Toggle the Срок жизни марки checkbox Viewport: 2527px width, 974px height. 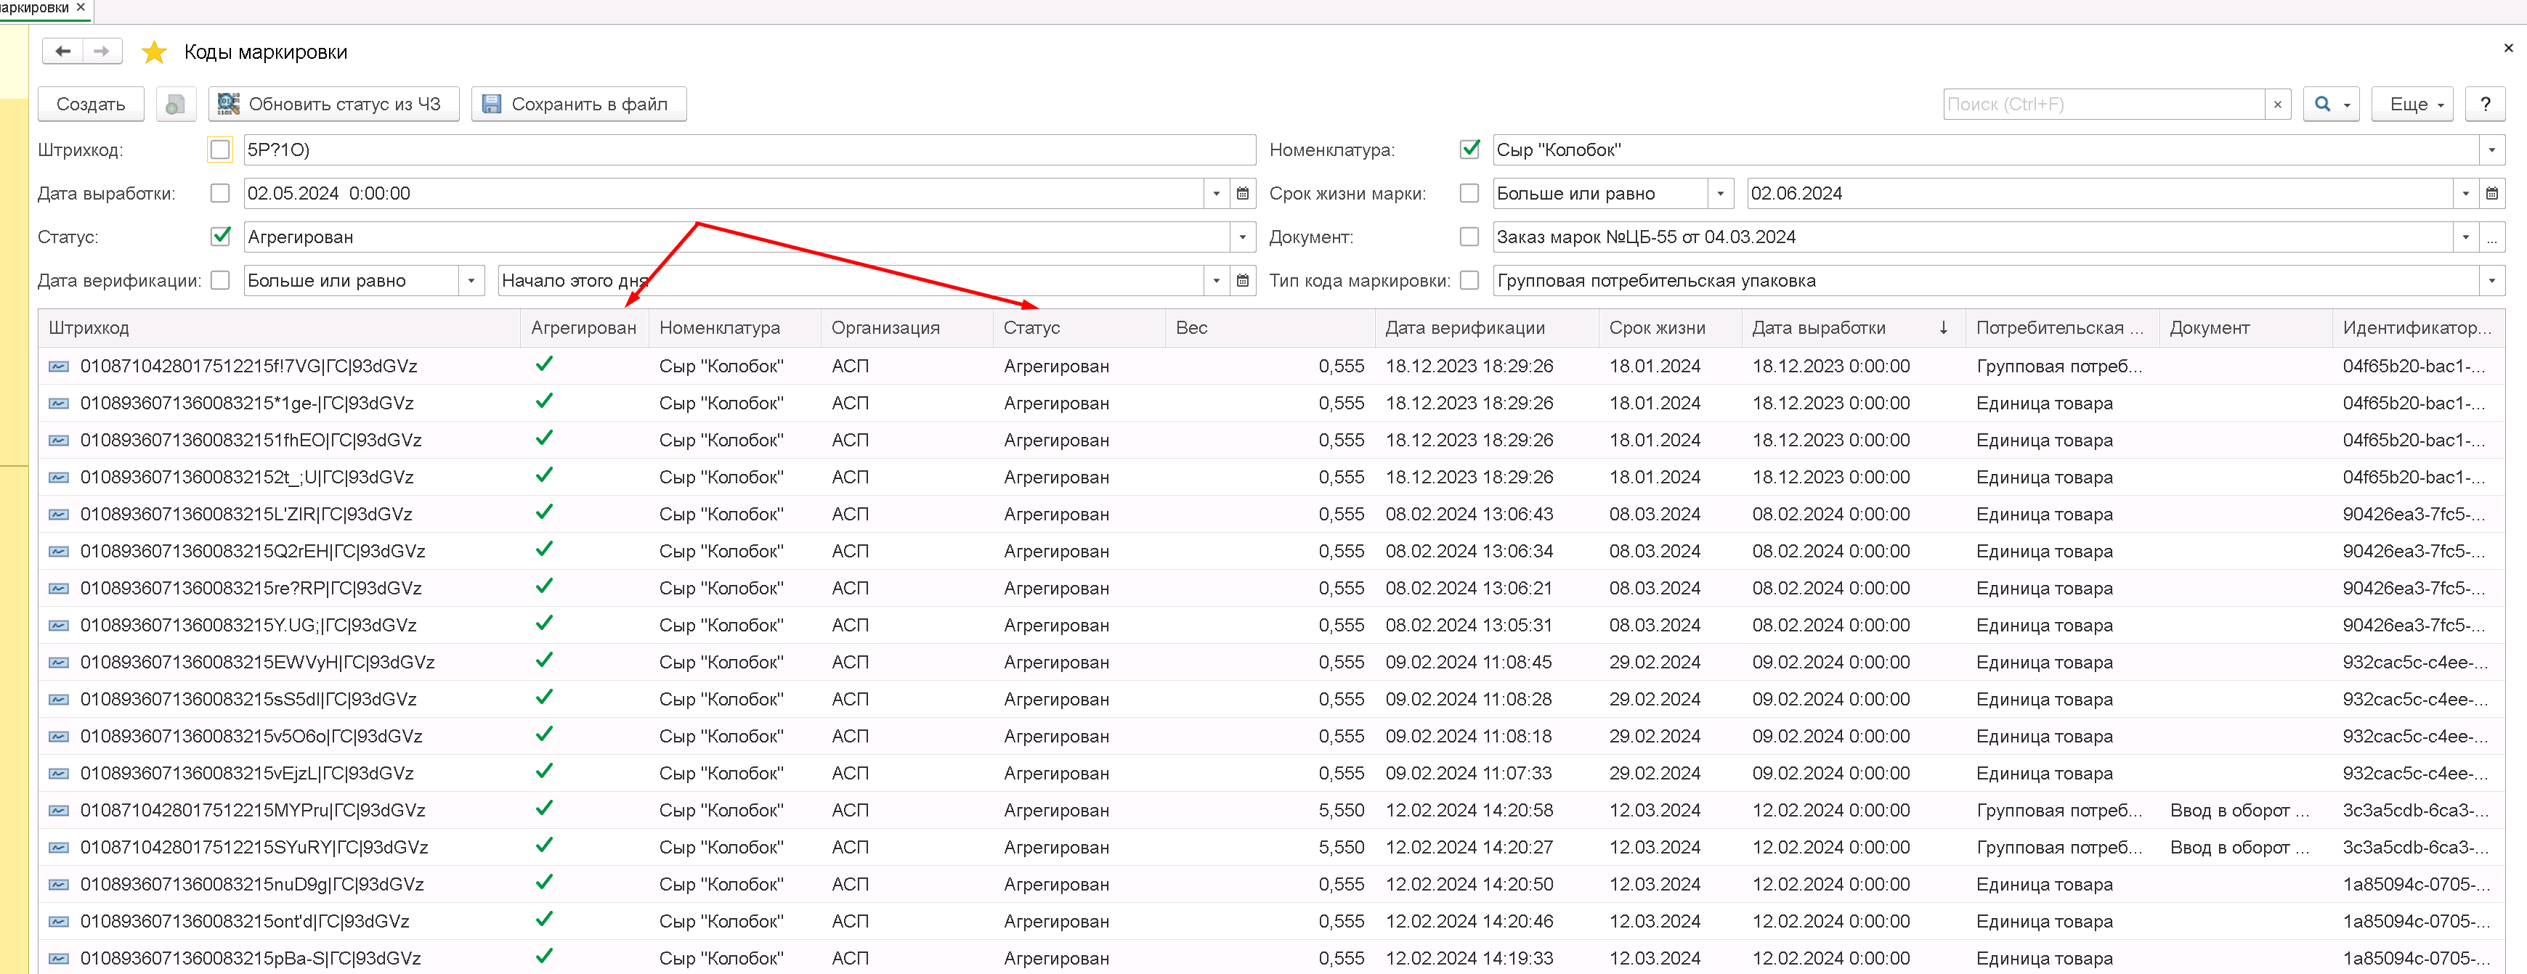point(1469,193)
